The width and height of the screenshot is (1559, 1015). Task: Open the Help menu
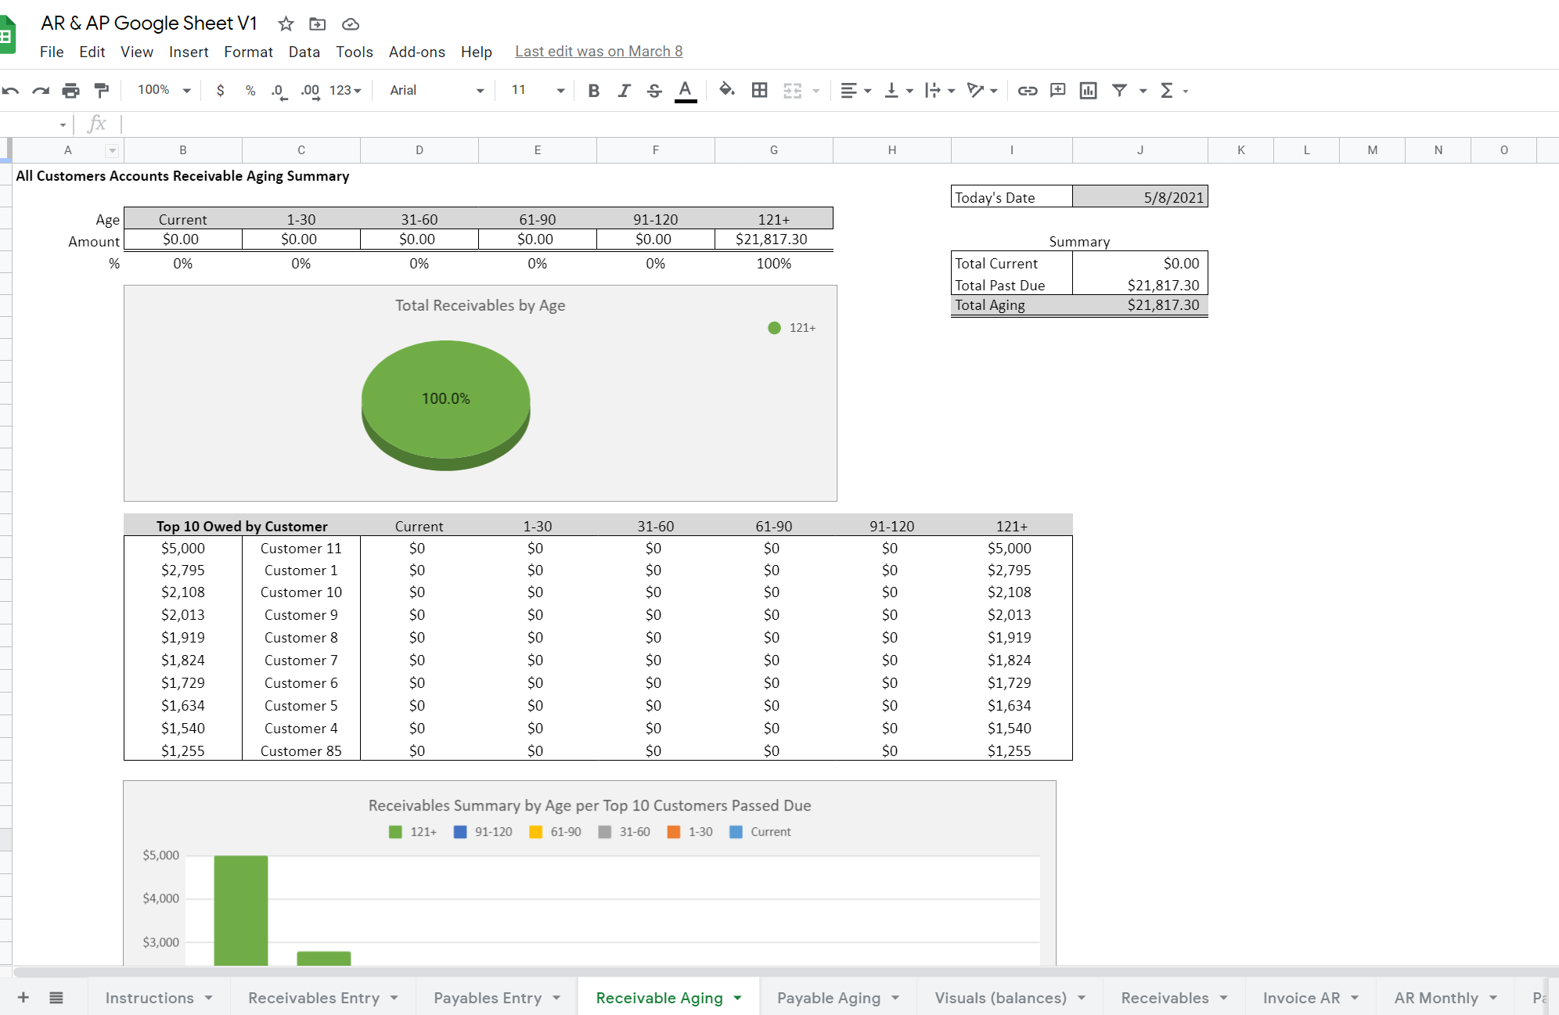click(476, 52)
